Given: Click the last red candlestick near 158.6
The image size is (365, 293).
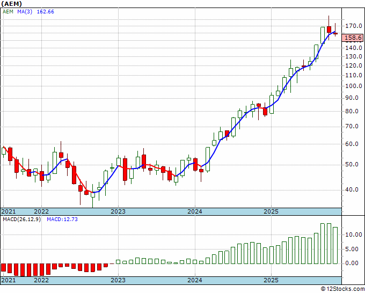Looking at the screenshot, I should 335,33.
